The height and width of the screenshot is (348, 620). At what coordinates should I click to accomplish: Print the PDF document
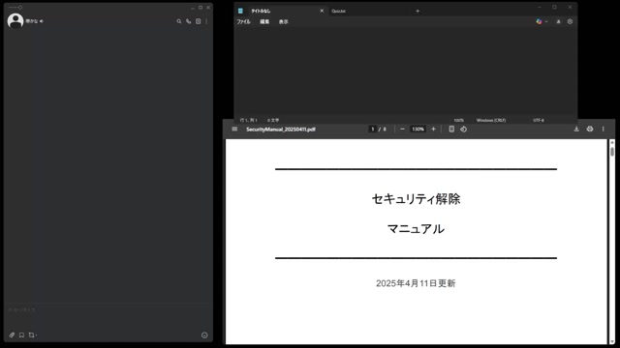[590, 129]
